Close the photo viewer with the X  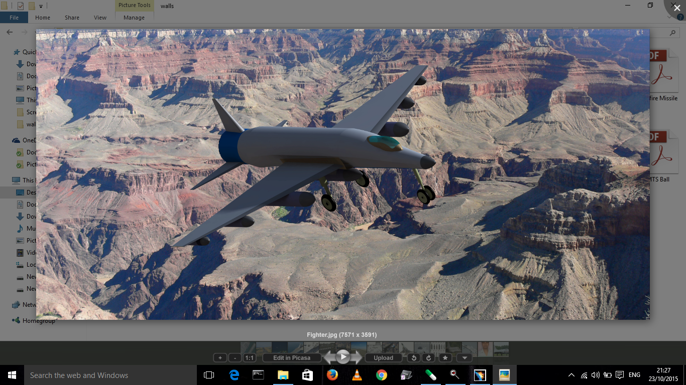click(x=677, y=8)
